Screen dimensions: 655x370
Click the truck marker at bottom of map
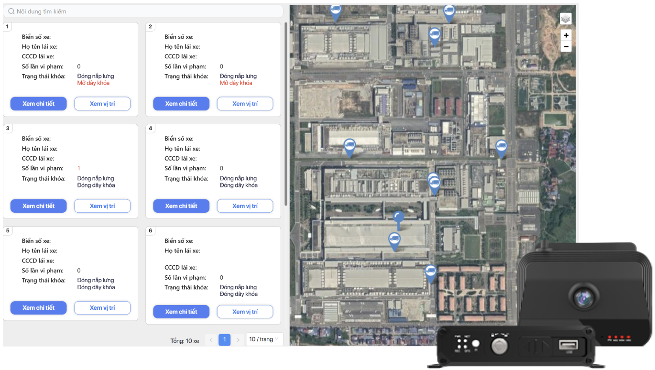click(x=430, y=272)
